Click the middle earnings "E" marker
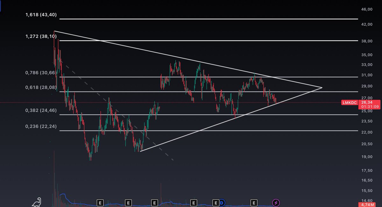This screenshot has width=382, height=207. pos(154,202)
